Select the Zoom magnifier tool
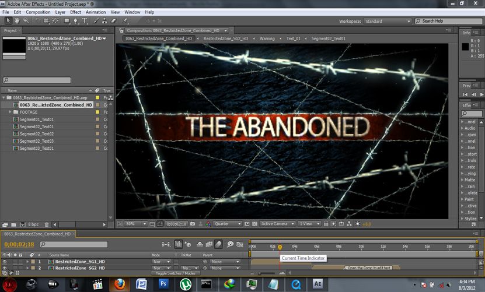Viewport: 485px width, 292px height. click(x=26, y=21)
